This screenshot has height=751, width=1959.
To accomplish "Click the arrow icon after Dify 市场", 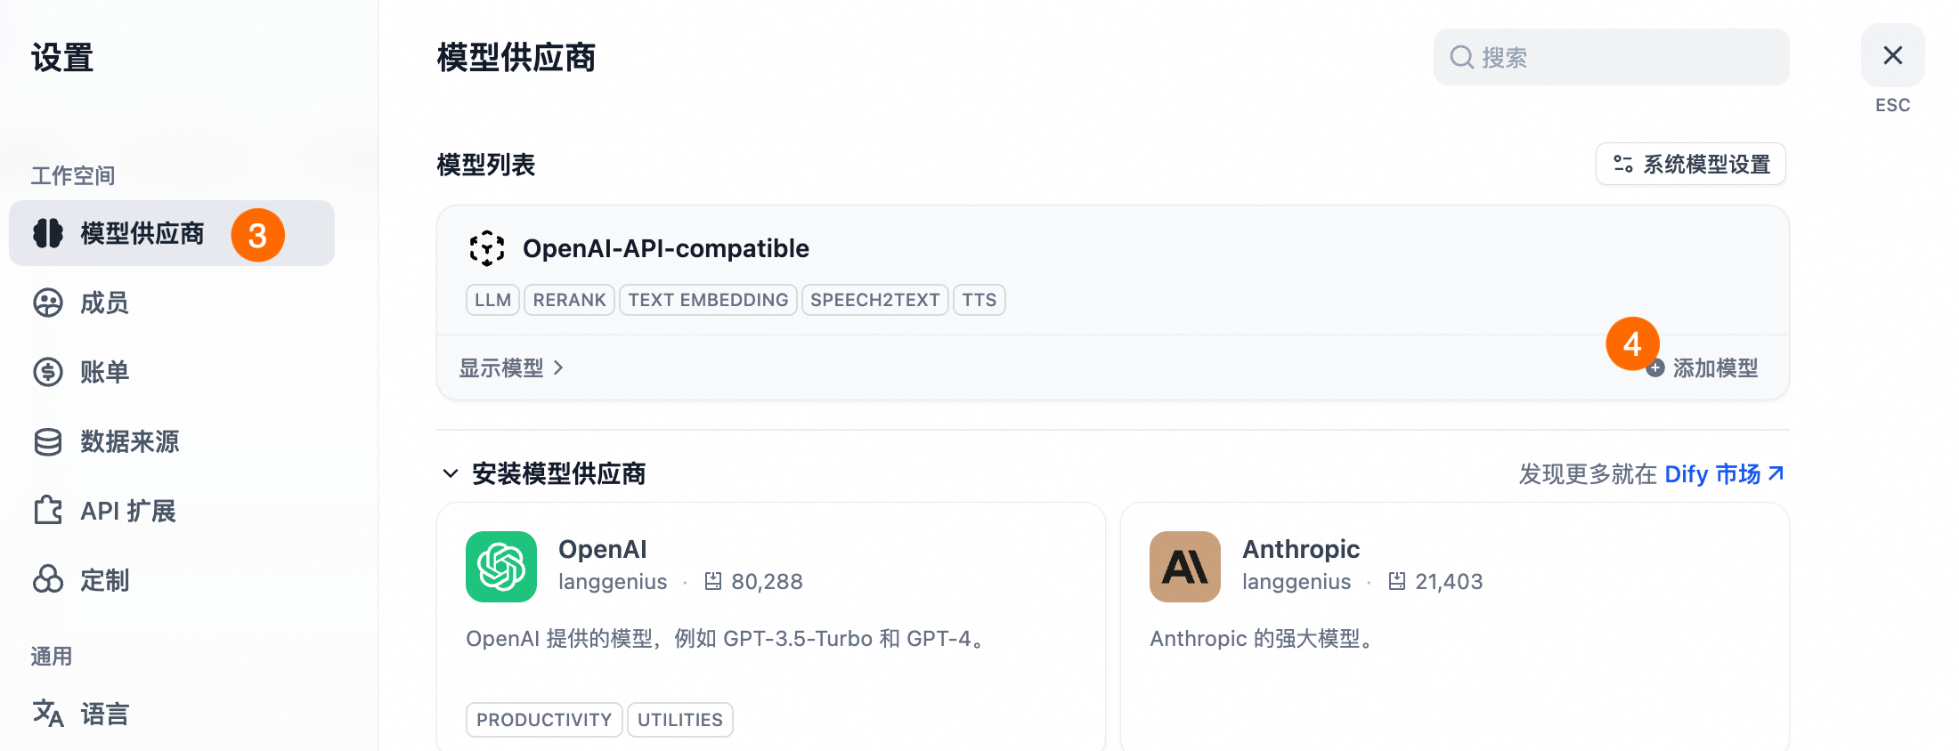I will click(x=1776, y=473).
